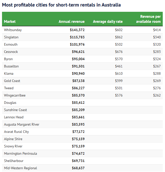Select Byron's $570 daily rate
The height and width of the screenshot is (172, 165).
click(x=119, y=59)
